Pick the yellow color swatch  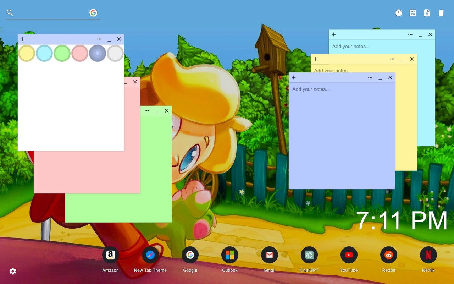[27, 53]
